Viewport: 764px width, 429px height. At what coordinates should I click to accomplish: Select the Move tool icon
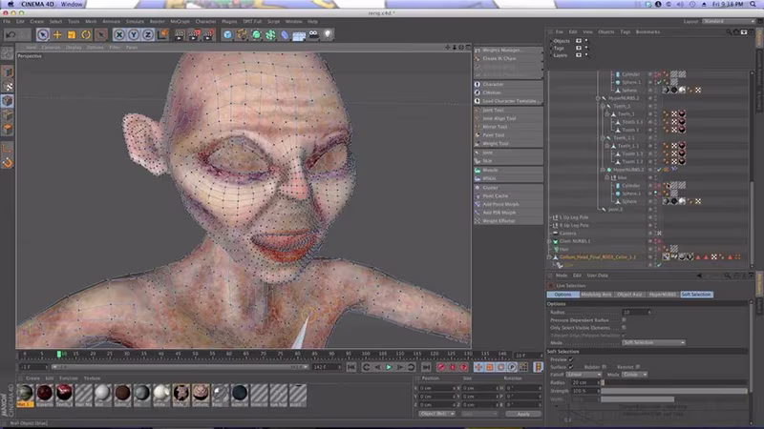coord(57,34)
